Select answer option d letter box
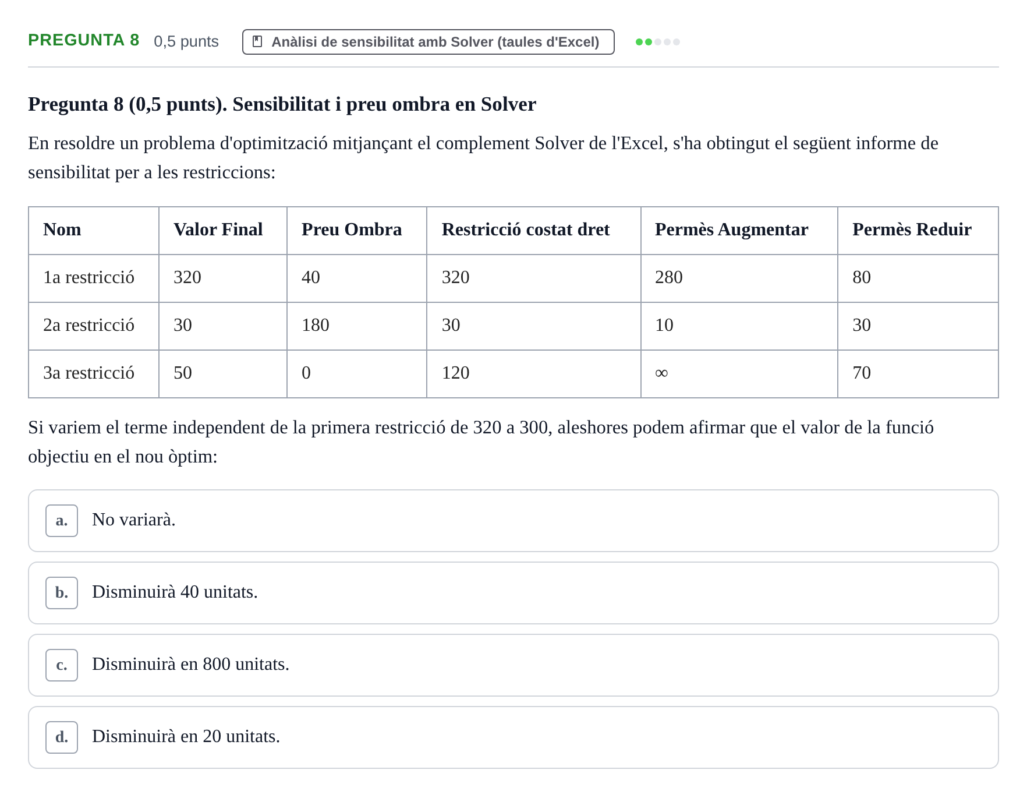This screenshot has height=798, width=1027. (62, 737)
